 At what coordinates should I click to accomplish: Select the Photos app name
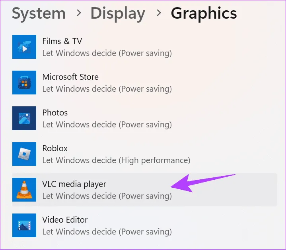tap(55, 113)
